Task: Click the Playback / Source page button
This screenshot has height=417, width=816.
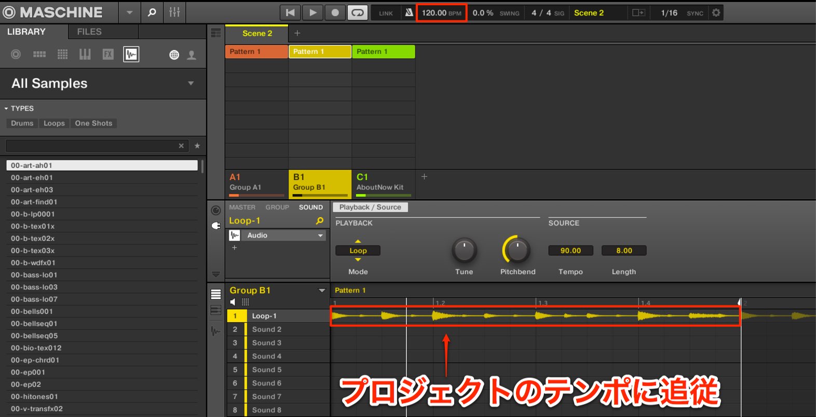Action: click(371, 207)
